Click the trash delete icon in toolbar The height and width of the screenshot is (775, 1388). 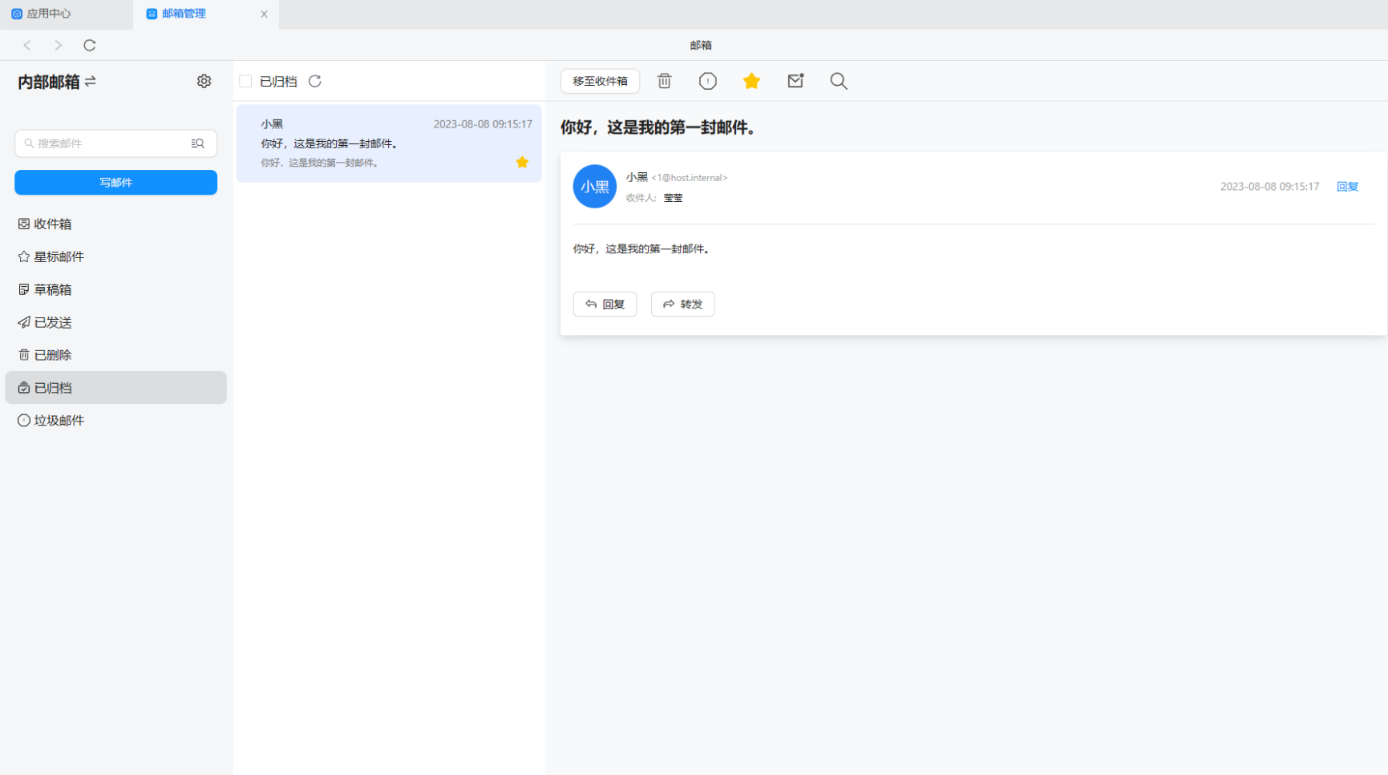(664, 81)
